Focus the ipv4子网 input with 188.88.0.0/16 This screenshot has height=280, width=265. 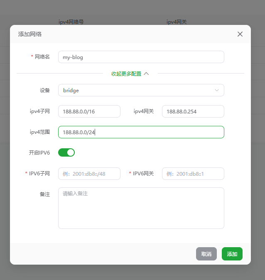pyautogui.click(x=89, y=111)
